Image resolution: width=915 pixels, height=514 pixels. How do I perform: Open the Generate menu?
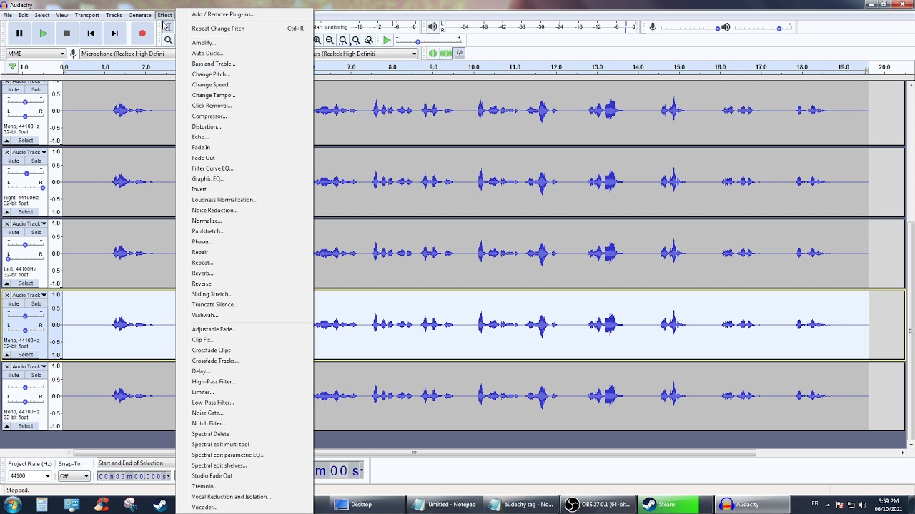139,15
